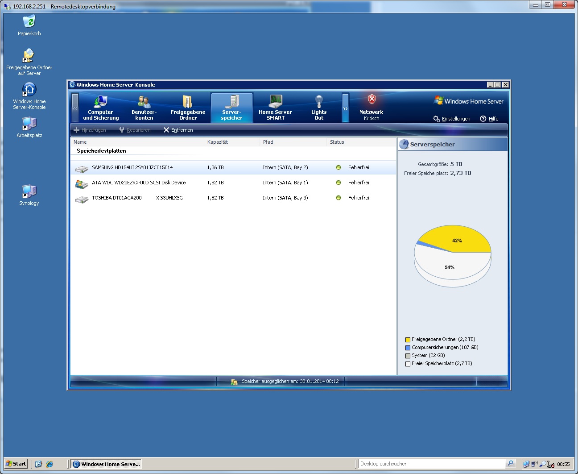Click volume tray icon
Image resolution: width=578 pixels, height=474 pixels.
coord(534,464)
